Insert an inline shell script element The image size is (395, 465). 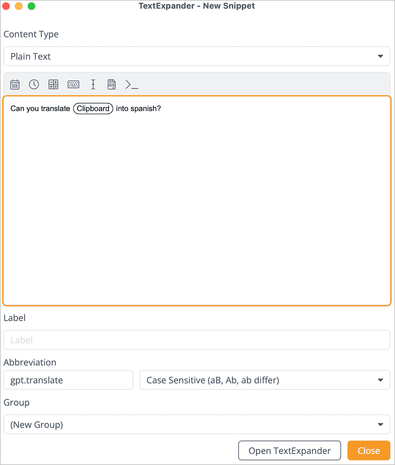[x=131, y=84]
